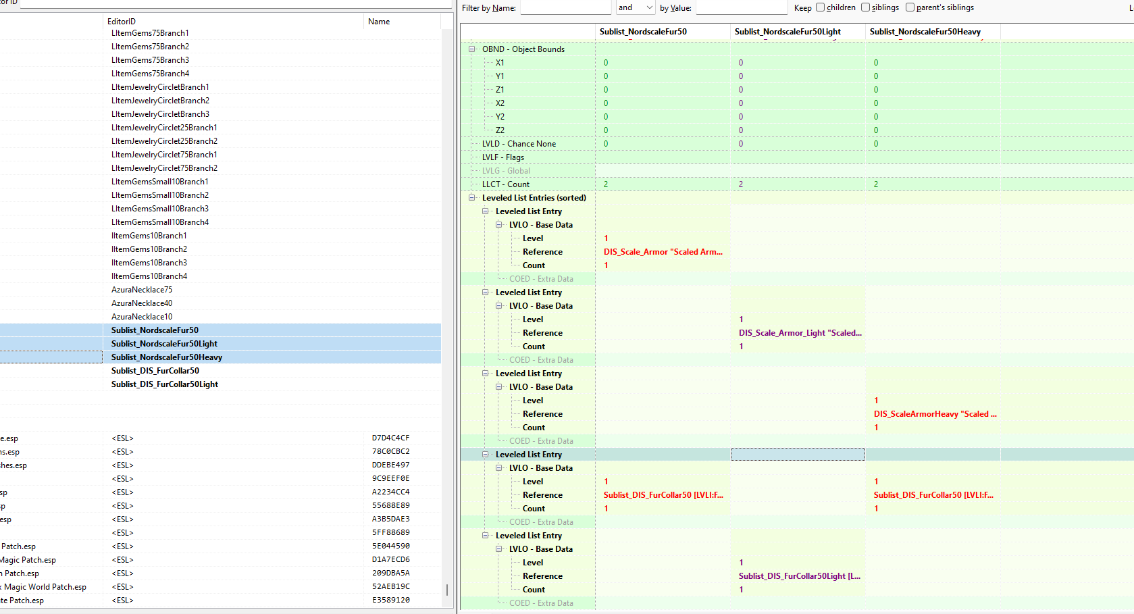Collapse the Leveled List Entries (sorted) node
Viewport: 1134px width, 614px height.
471,198
